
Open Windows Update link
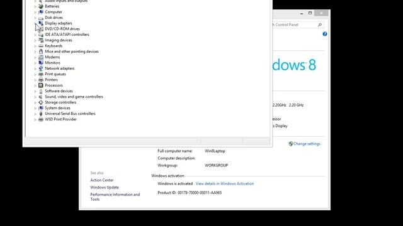pos(105,187)
